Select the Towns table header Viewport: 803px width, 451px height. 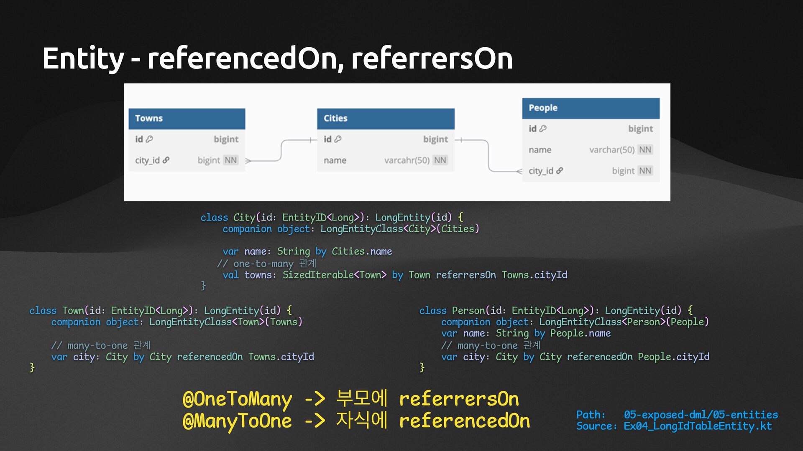point(187,119)
